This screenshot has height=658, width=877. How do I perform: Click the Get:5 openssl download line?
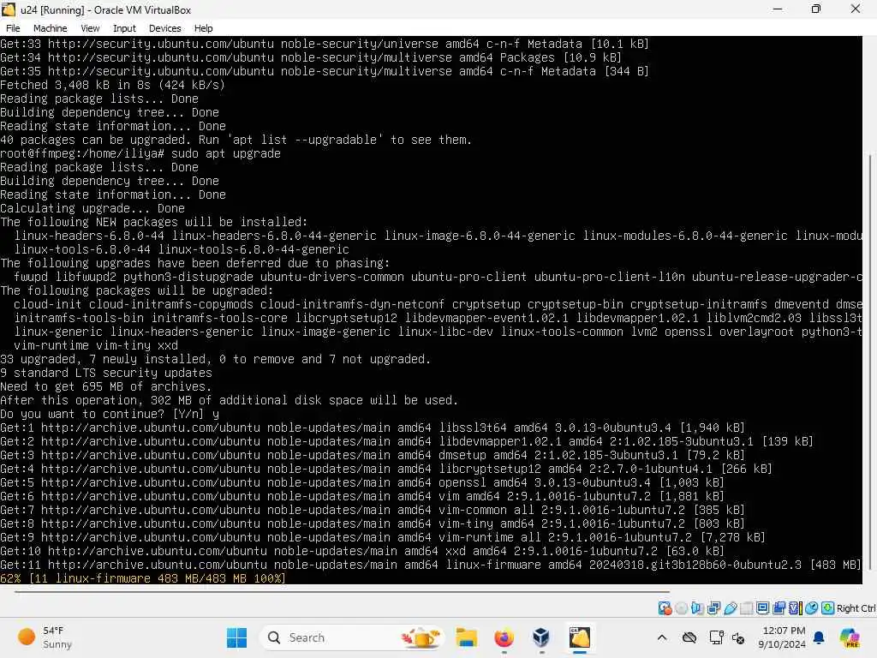click(x=362, y=482)
